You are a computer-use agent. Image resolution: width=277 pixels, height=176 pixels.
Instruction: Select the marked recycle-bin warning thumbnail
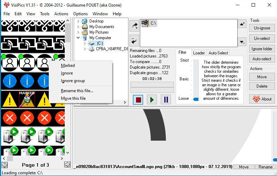[x=27, y=99]
